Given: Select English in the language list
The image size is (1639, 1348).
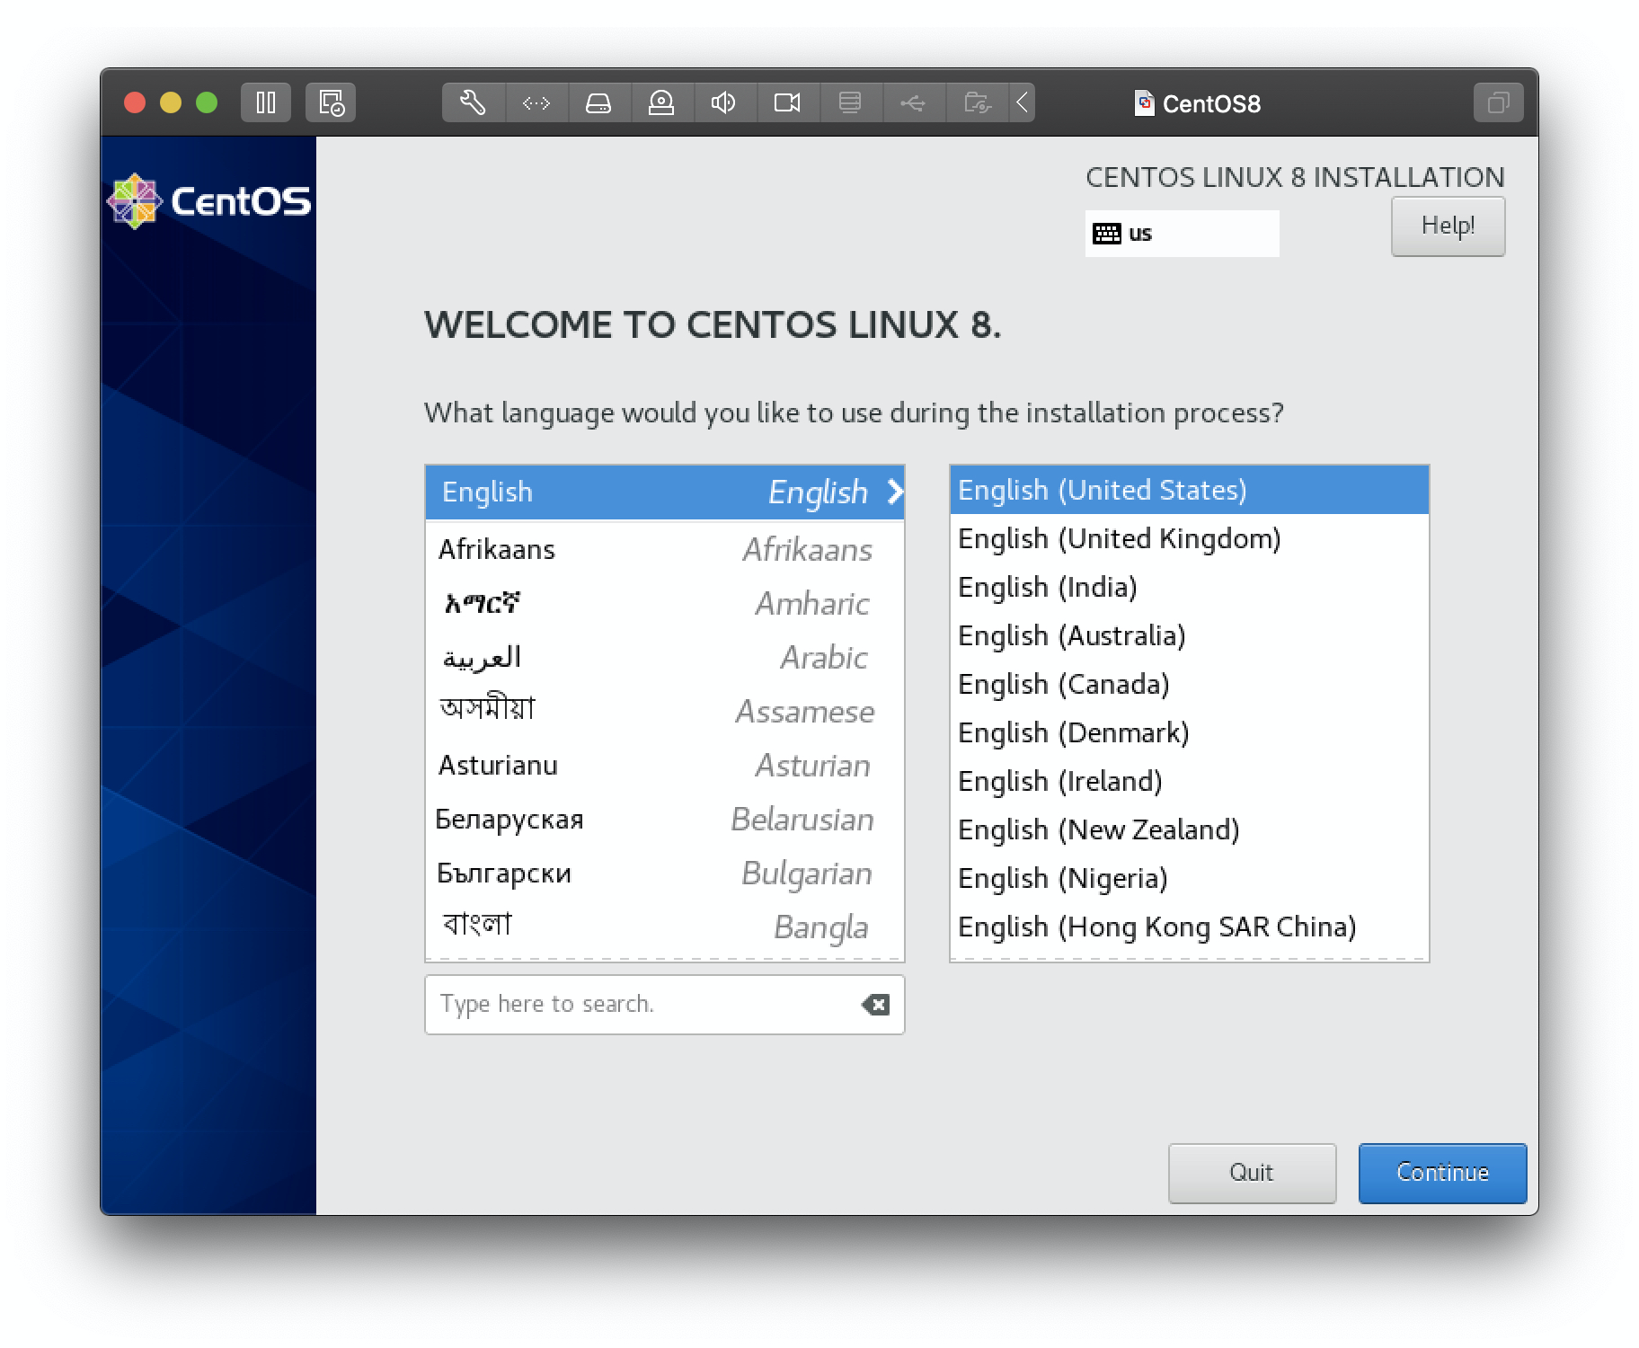Looking at the screenshot, I should pyautogui.click(x=664, y=492).
